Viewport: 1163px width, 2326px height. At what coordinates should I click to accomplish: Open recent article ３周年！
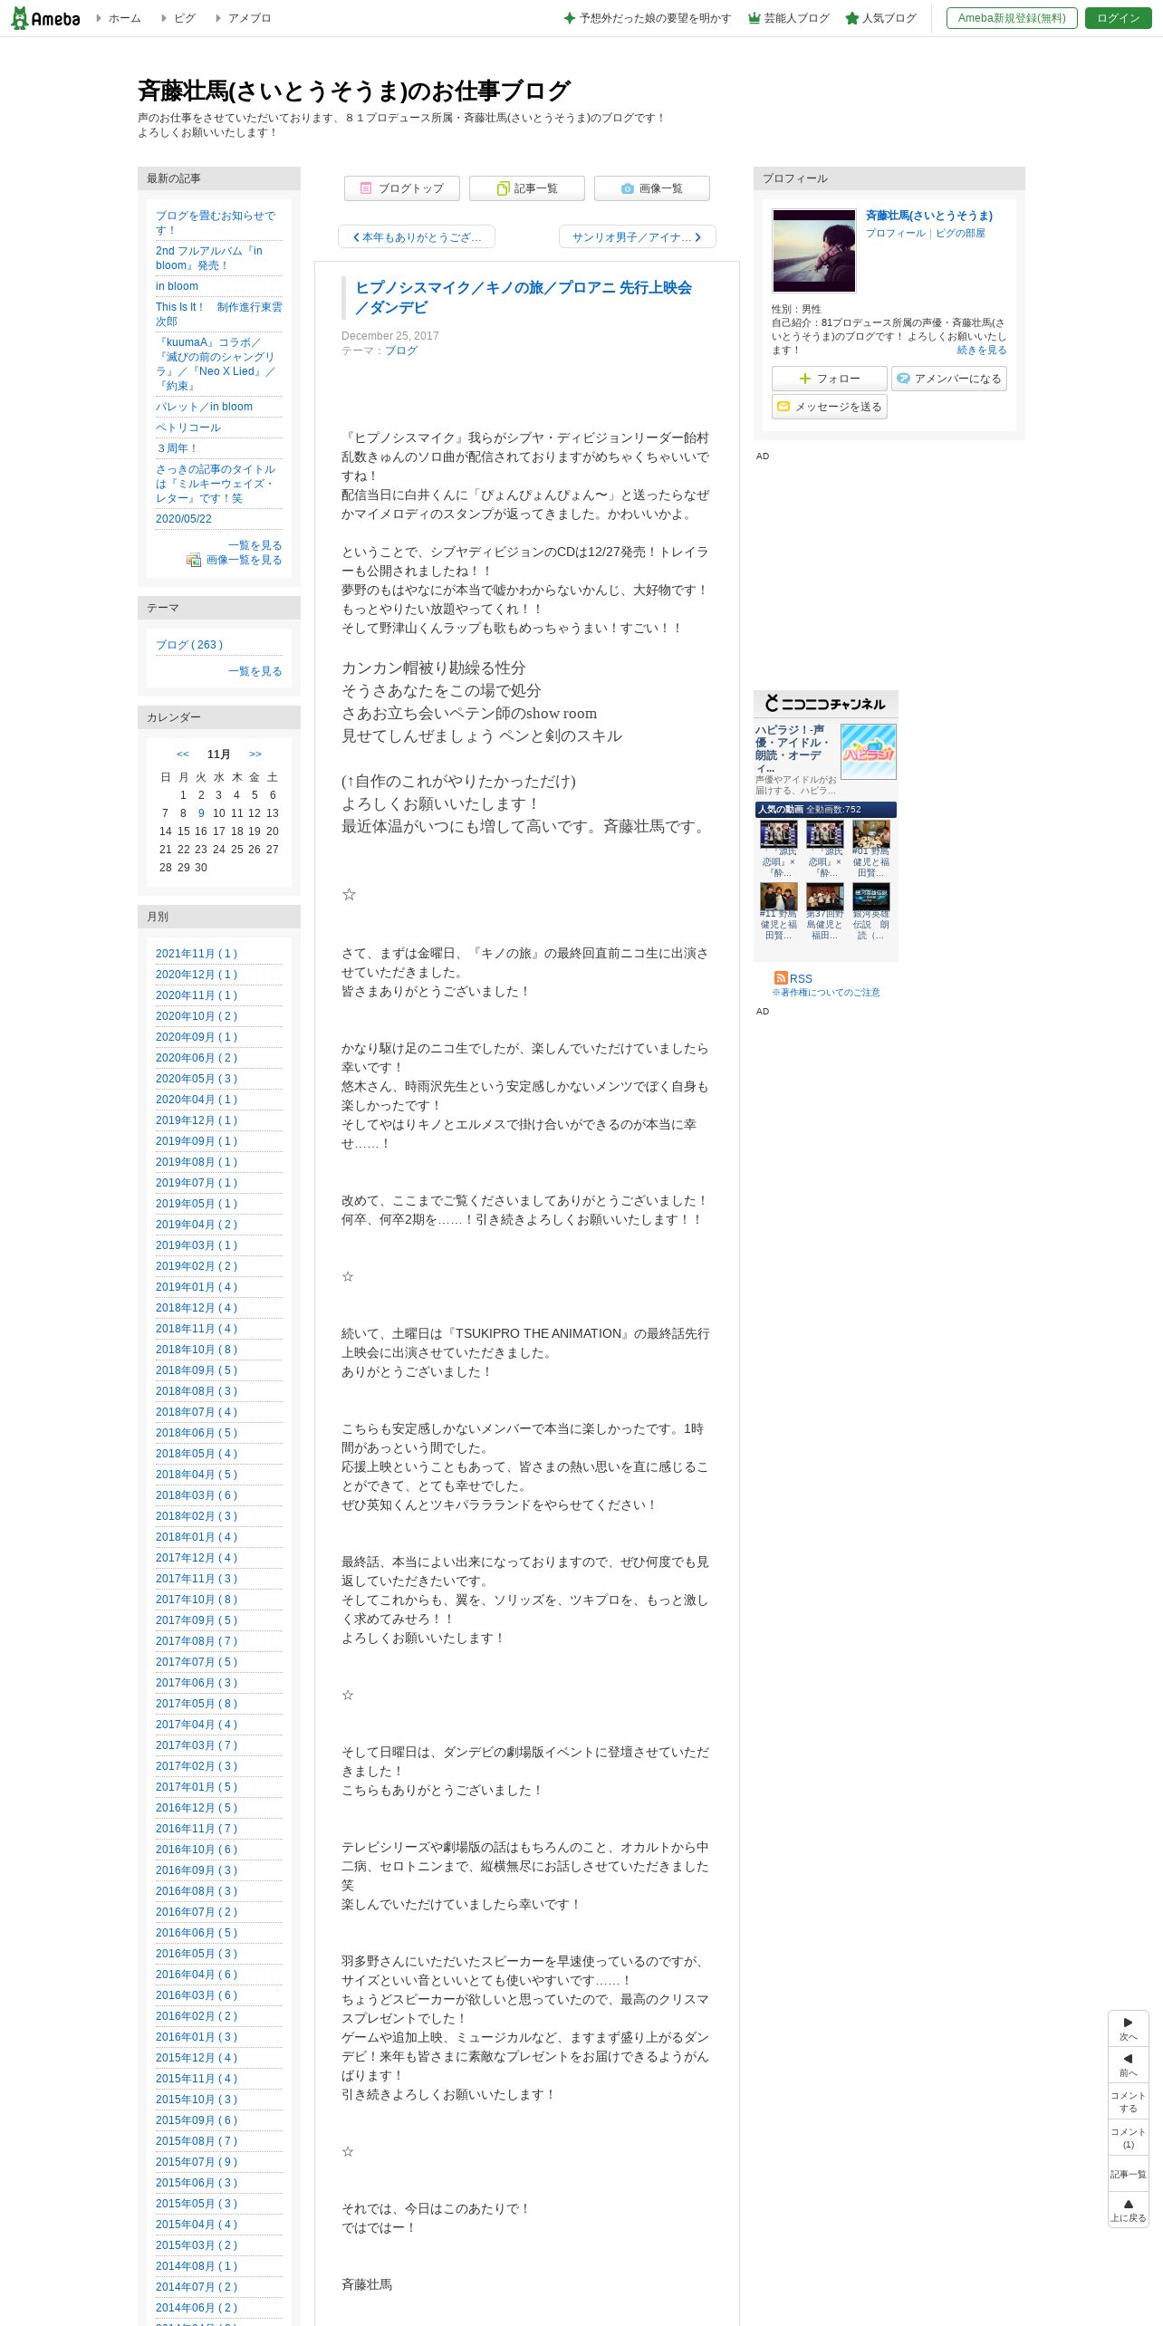point(177,448)
